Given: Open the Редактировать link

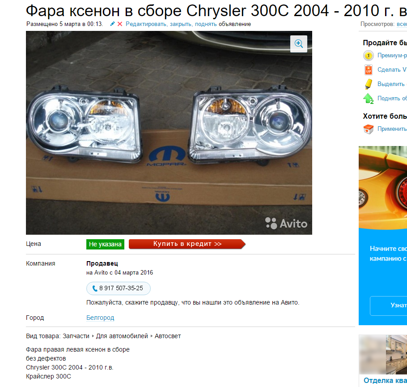Looking at the screenshot, I should pos(146,24).
